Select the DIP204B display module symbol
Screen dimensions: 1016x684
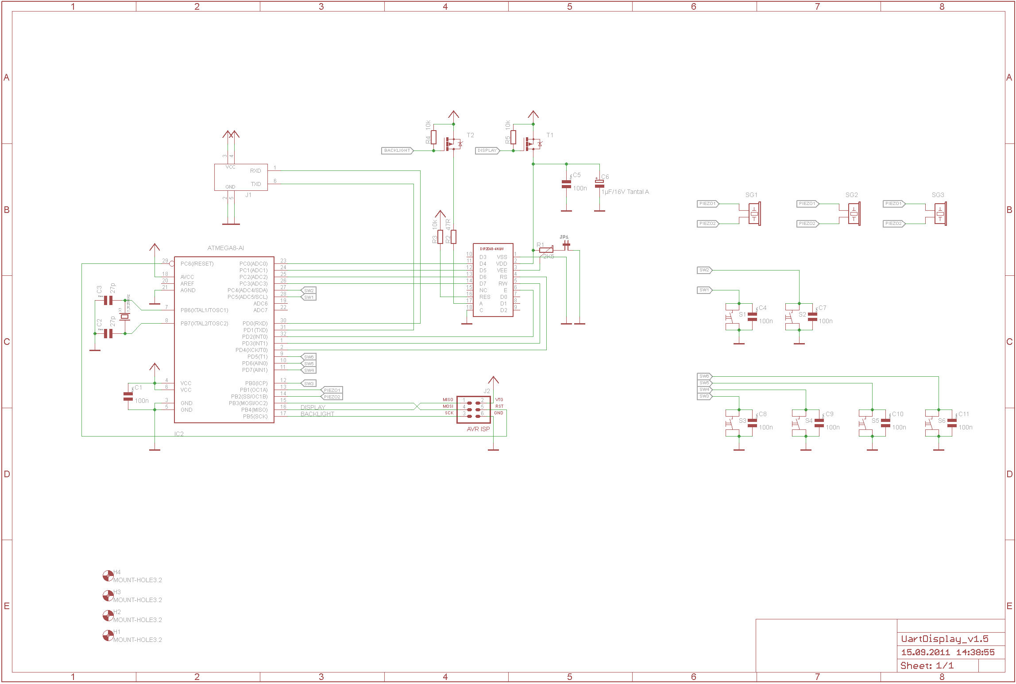coord(493,280)
